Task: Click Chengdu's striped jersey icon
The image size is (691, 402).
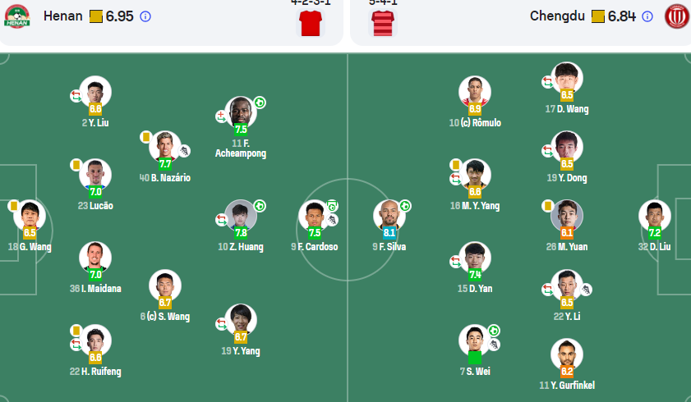Action: pyautogui.click(x=383, y=23)
